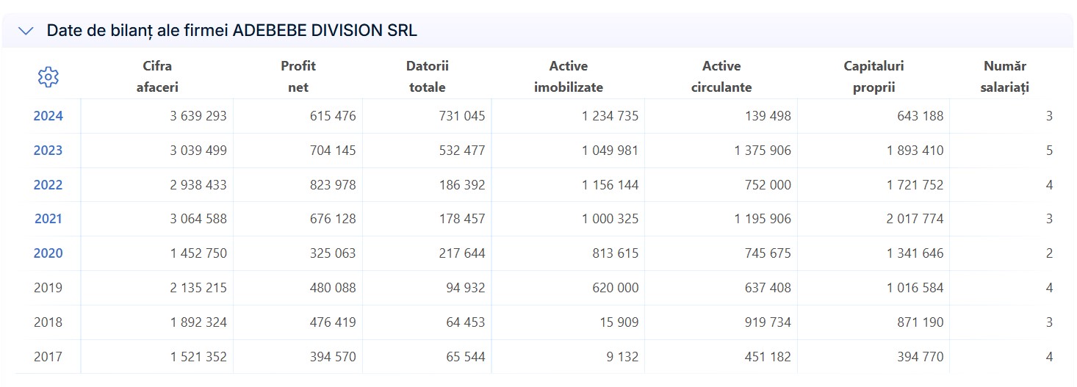Viewport: 1077px width, 387px height.
Task: Click the 2018 fixed assets 15 909
Action: (619, 322)
